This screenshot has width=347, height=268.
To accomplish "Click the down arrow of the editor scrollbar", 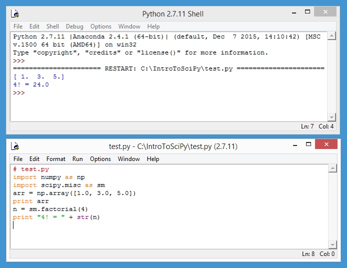I will 332,244.
